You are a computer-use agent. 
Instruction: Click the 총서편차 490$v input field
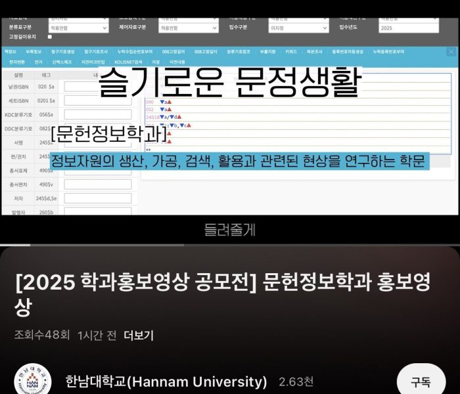click(x=98, y=185)
